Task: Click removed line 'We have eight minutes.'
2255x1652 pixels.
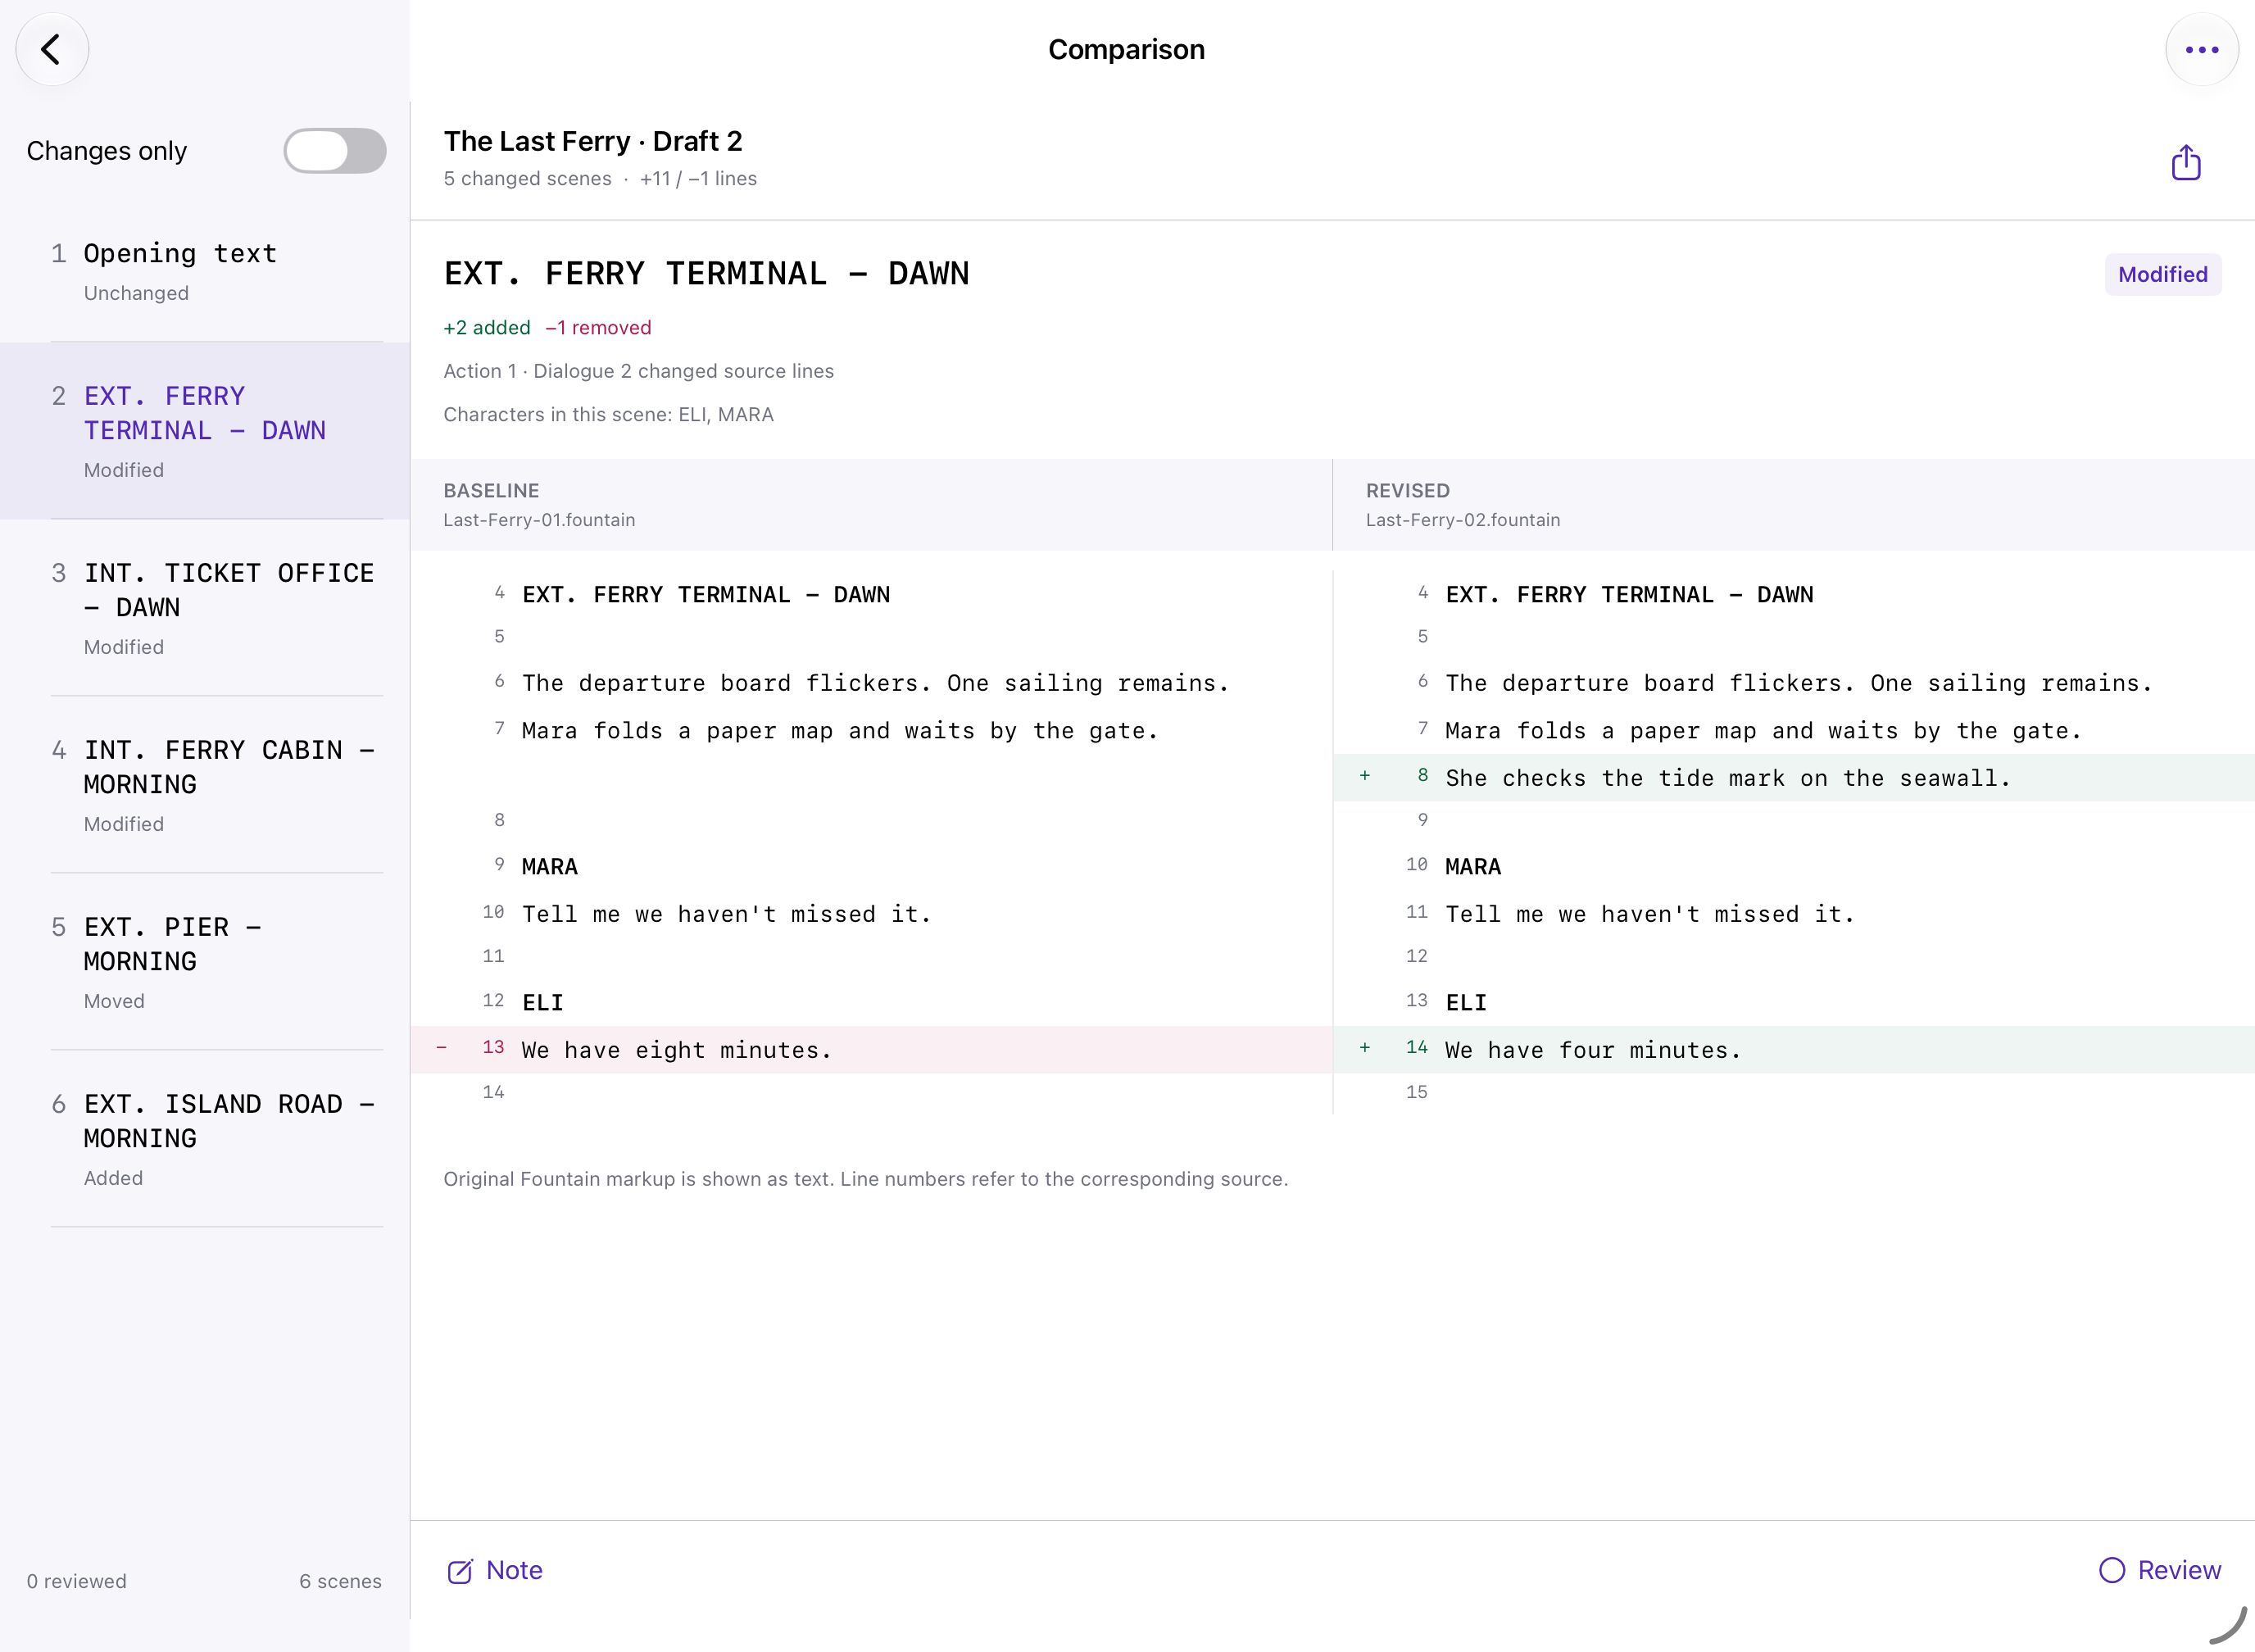Action: point(677,1050)
